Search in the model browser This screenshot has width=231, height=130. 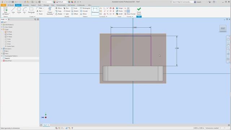pyautogui.click(x=35, y=19)
